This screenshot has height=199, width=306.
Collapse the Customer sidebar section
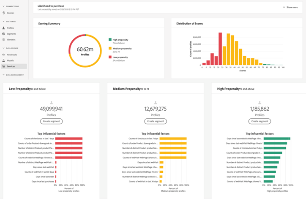pos(3,21)
